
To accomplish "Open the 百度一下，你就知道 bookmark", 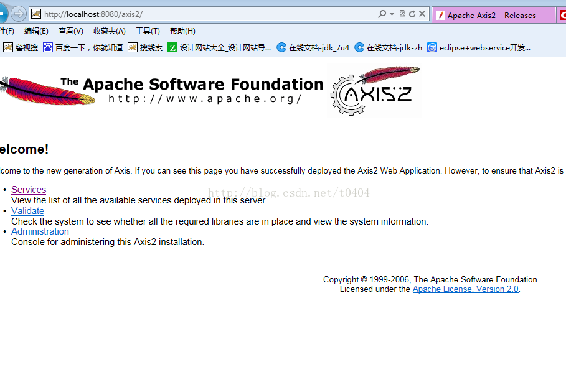I will pos(83,47).
